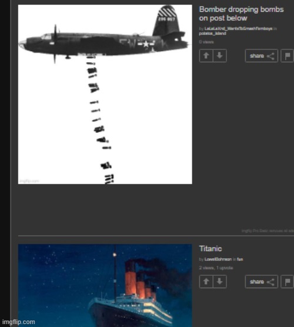Screen dimensions: 294x327
Task: Open the Titanic post title link
Action: pyautogui.click(x=210, y=249)
